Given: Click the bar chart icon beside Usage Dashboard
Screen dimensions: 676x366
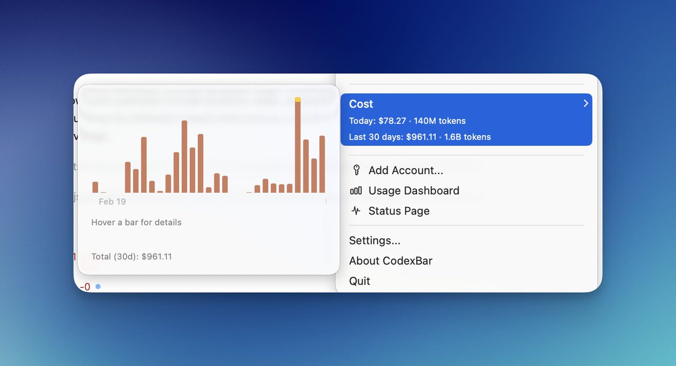Looking at the screenshot, I should click(x=355, y=191).
